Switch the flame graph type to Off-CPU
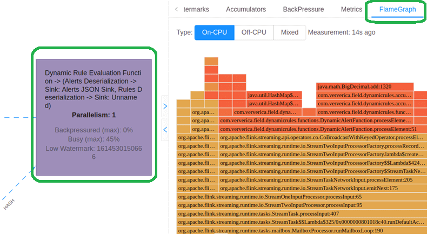The image size is (427, 234). [x=253, y=32]
